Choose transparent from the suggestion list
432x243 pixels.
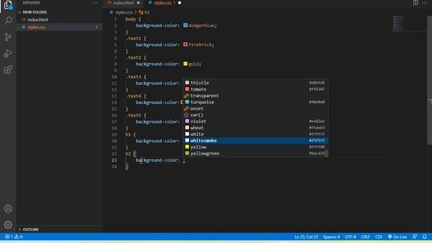click(255, 96)
